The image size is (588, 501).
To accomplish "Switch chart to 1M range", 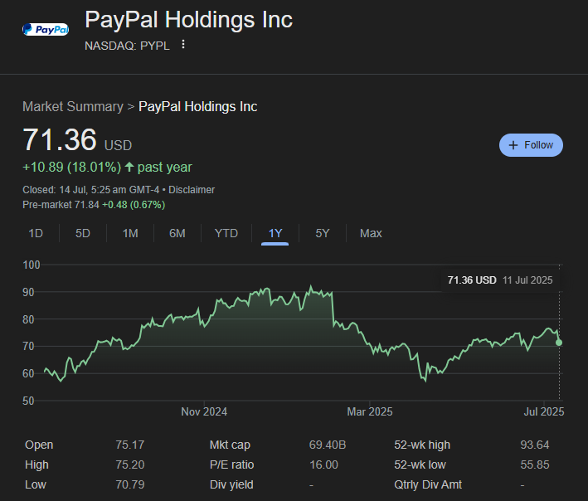I will click(x=130, y=233).
